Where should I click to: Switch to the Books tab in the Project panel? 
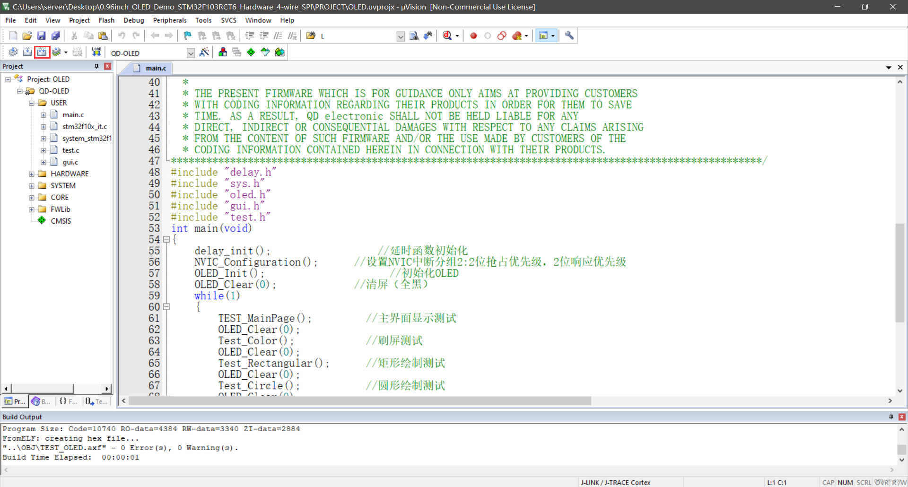[41, 401]
